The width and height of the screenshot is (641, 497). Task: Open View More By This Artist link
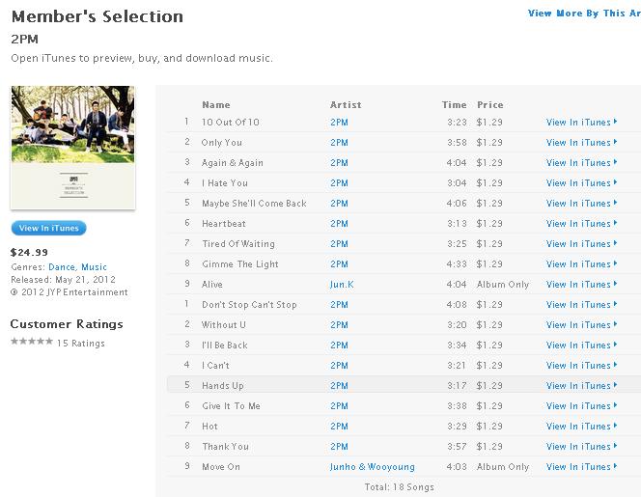click(x=584, y=14)
